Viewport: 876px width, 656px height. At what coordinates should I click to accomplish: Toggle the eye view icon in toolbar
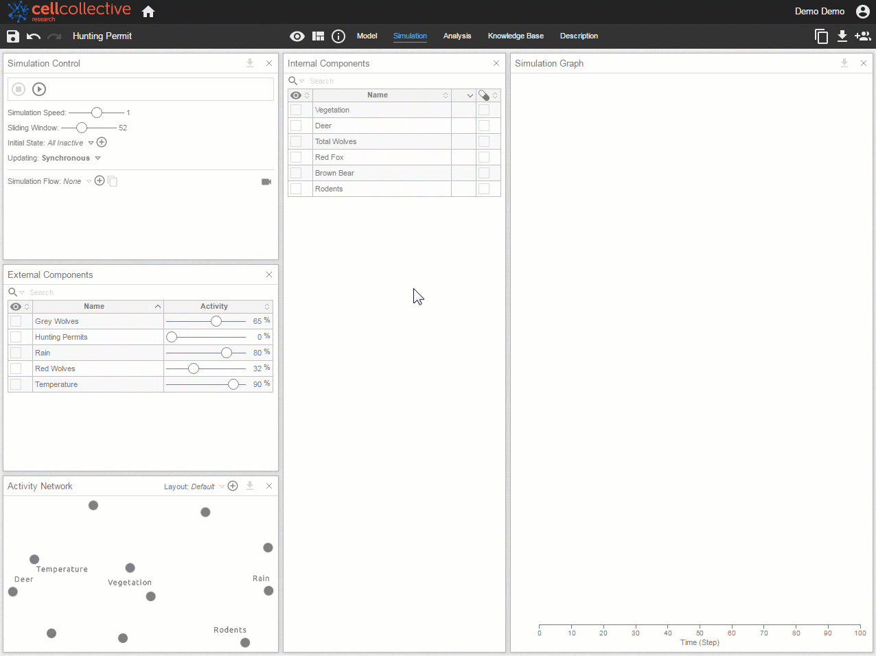(x=297, y=36)
